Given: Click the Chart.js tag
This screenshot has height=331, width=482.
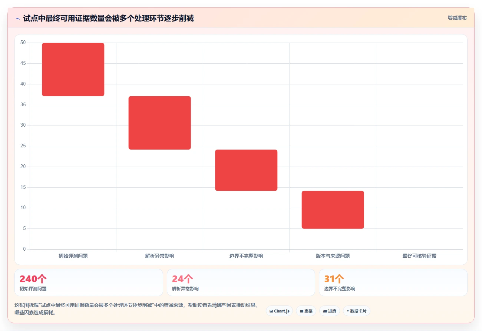Looking at the screenshot, I should pyautogui.click(x=279, y=311).
